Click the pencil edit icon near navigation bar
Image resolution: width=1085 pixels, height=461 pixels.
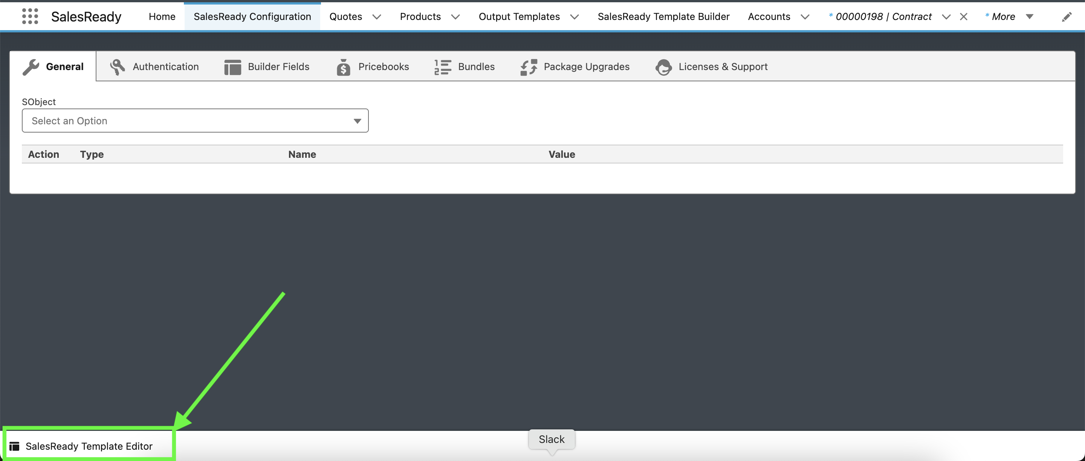pyautogui.click(x=1067, y=17)
